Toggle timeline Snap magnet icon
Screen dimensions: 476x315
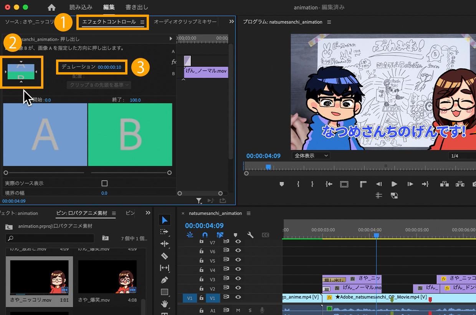click(205, 235)
